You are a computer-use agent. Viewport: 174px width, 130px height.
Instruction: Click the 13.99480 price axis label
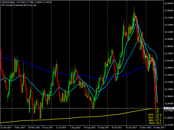click(169, 39)
